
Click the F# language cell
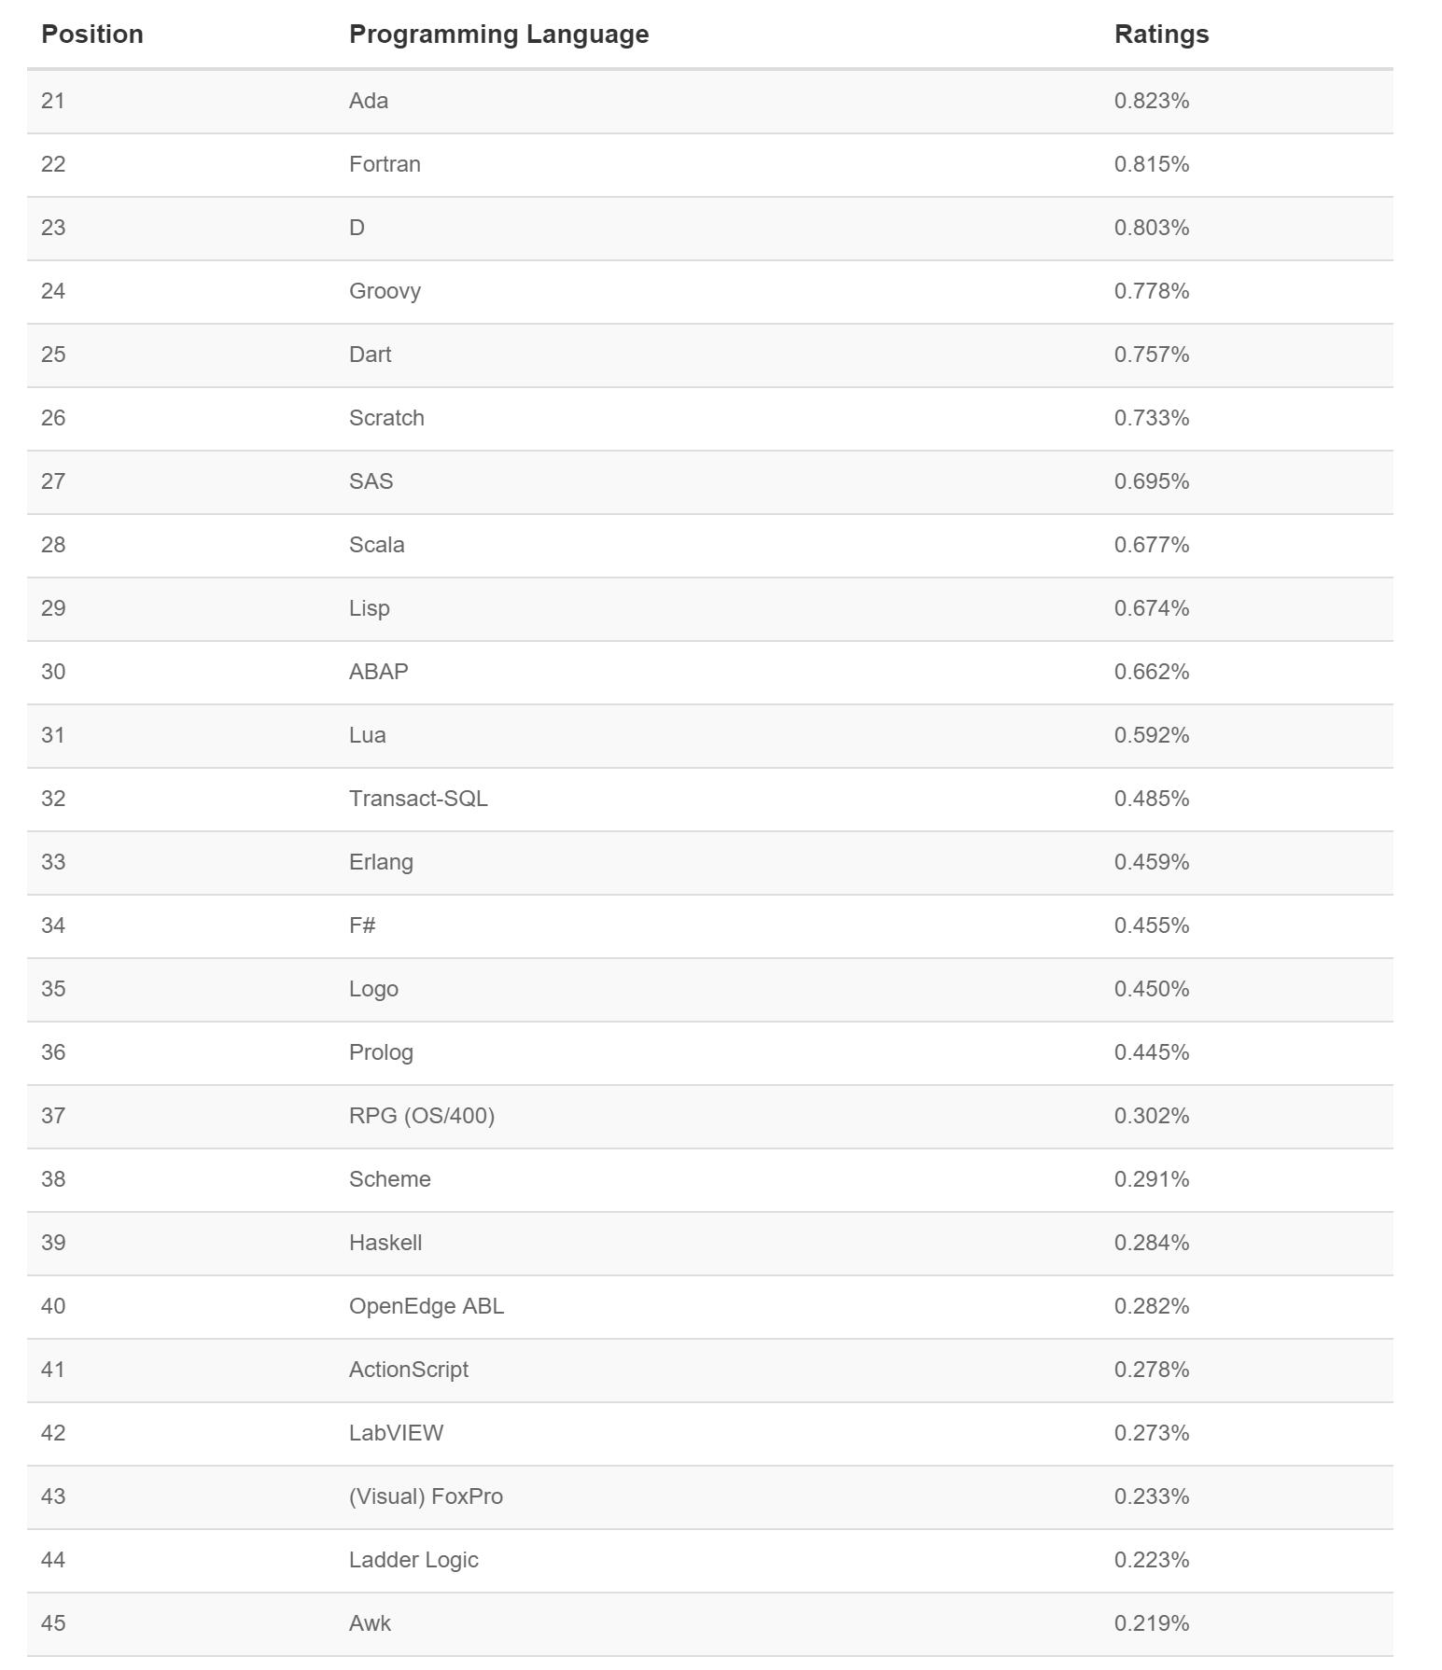pyautogui.click(x=362, y=925)
